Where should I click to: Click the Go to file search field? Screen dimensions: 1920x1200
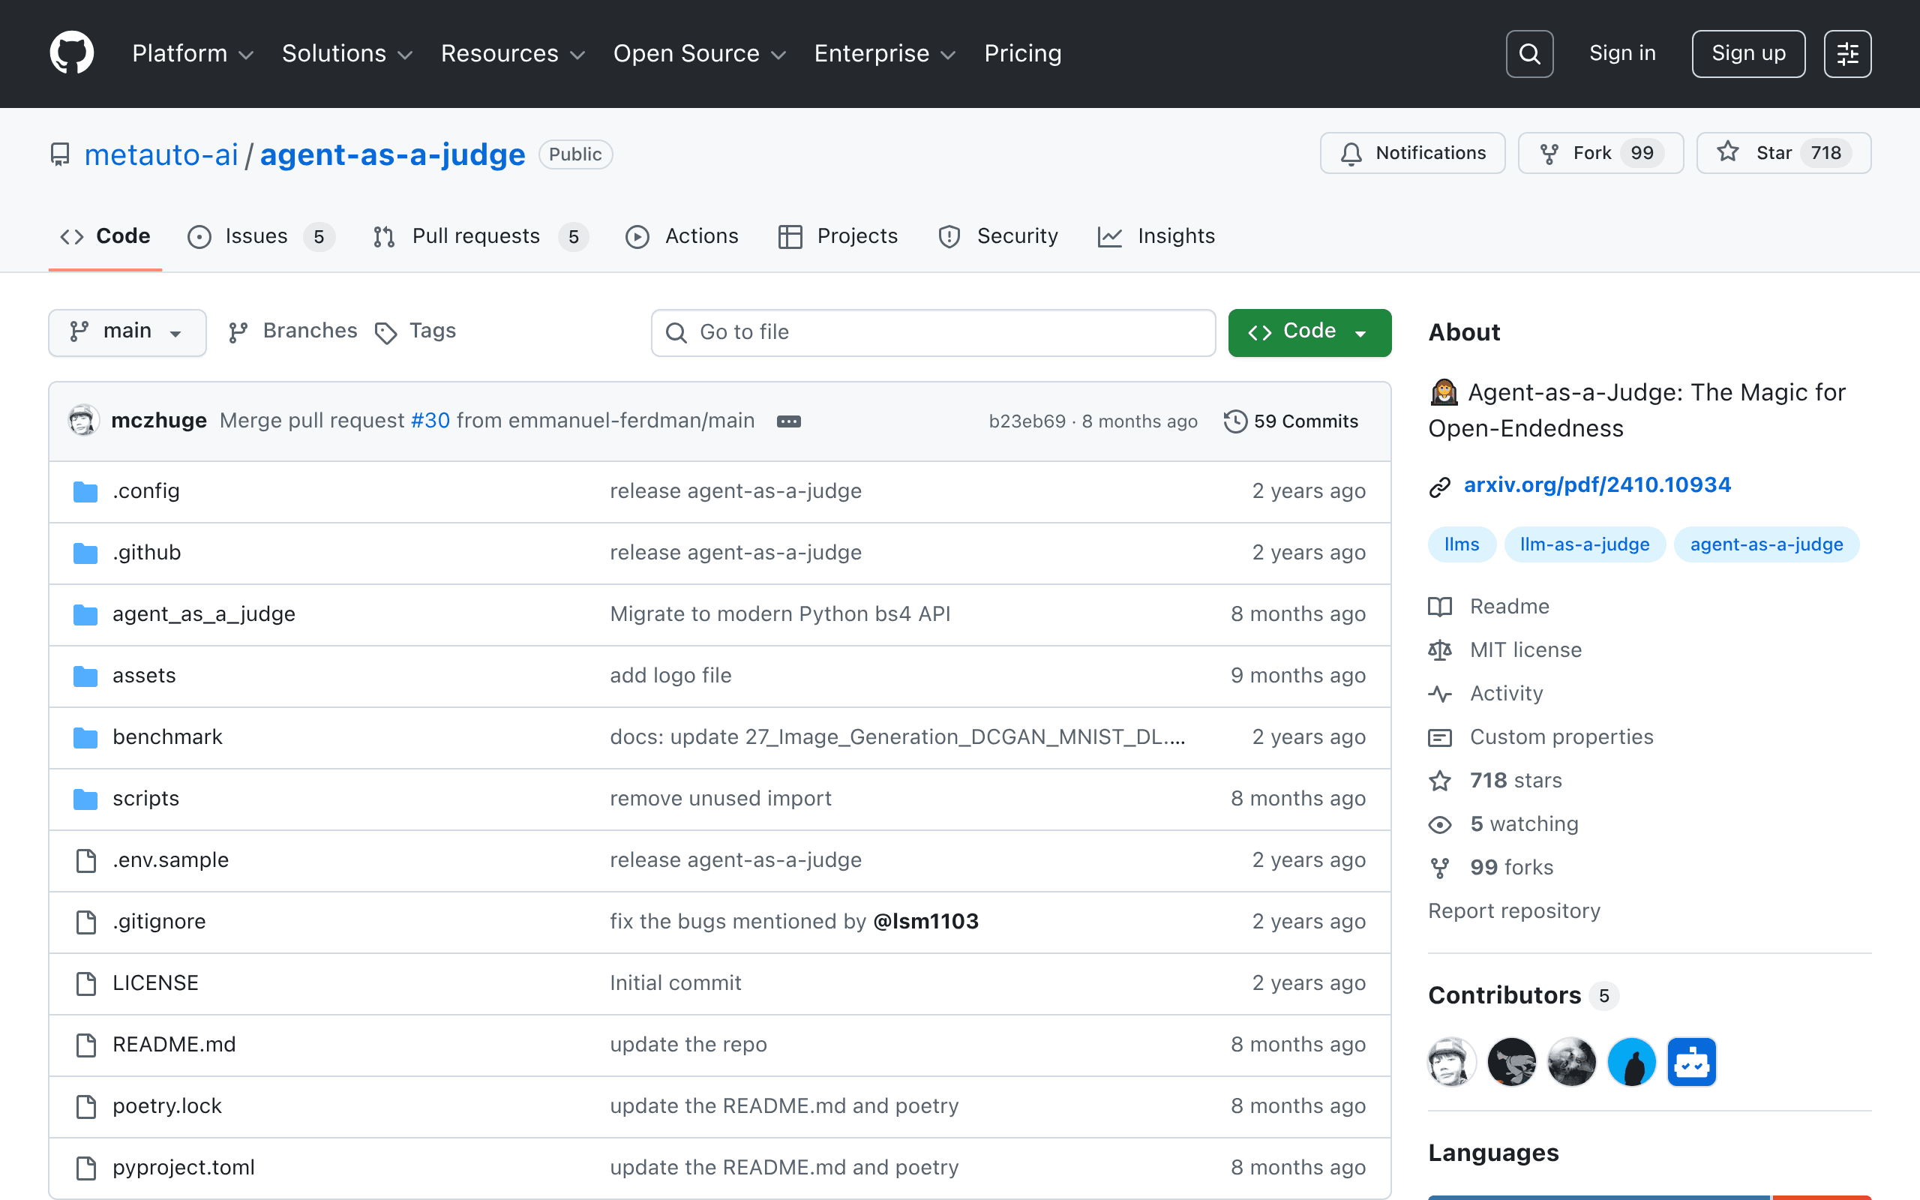[x=933, y=332]
